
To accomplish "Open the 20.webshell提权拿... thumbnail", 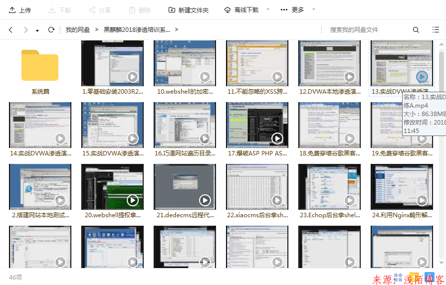I will click(x=112, y=187).
